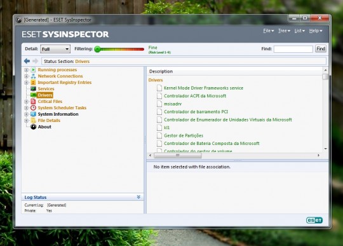Select the Services tree item
The width and height of the screenshot is (343, 246).
[46, 88]
